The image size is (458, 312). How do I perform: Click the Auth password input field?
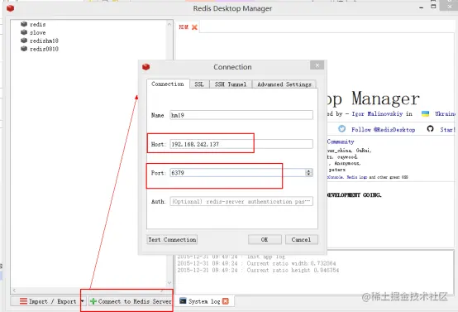click(241, 201)
